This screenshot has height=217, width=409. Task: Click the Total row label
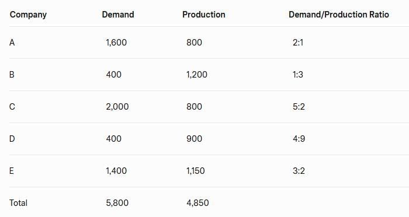click(x=18, y=202)
